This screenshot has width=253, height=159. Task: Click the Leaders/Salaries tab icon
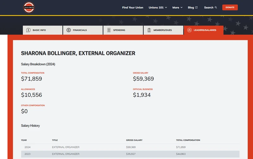189,30
